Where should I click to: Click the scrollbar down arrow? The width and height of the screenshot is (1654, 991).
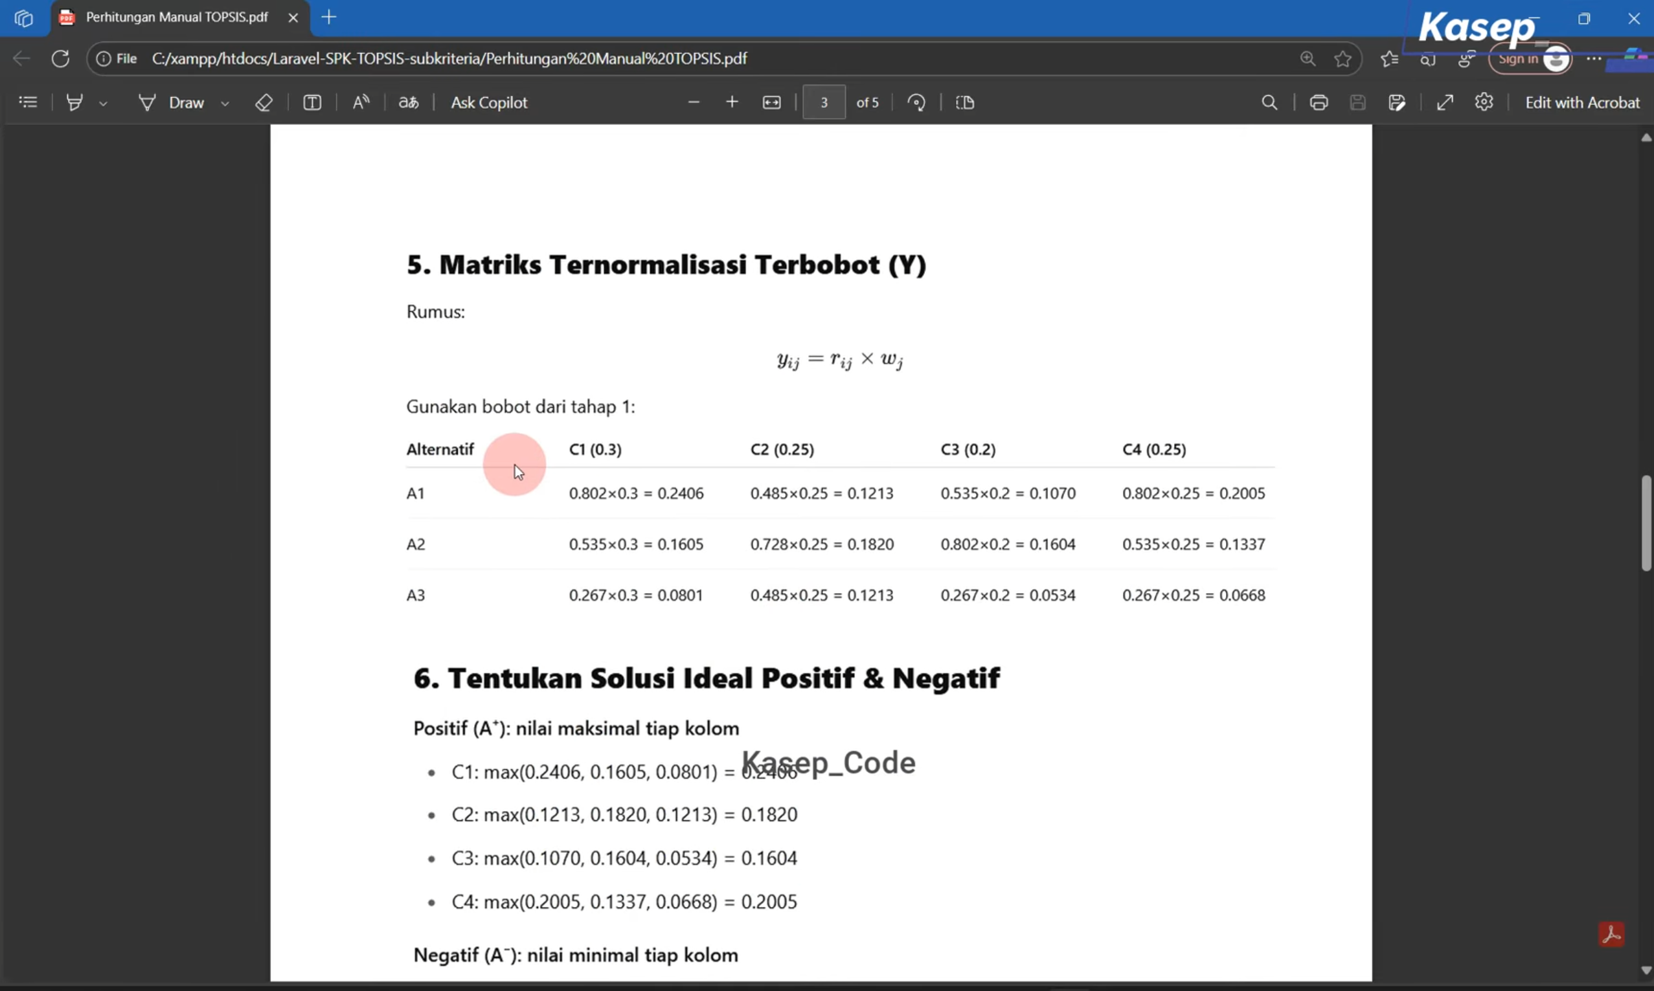coord(1646,970)
